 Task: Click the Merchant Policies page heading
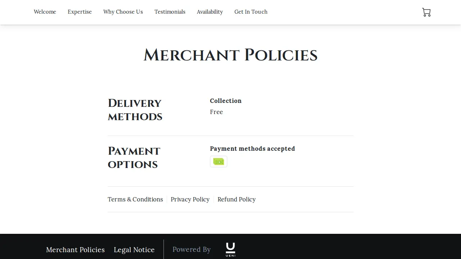point(230,55)
